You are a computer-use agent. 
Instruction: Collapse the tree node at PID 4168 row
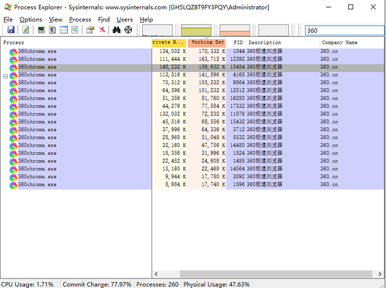(6, 76)
